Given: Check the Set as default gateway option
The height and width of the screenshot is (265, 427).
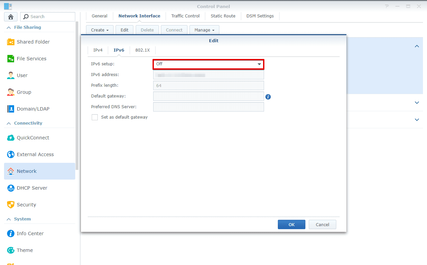Looking at the screenshot, I should tap(95, 117).
